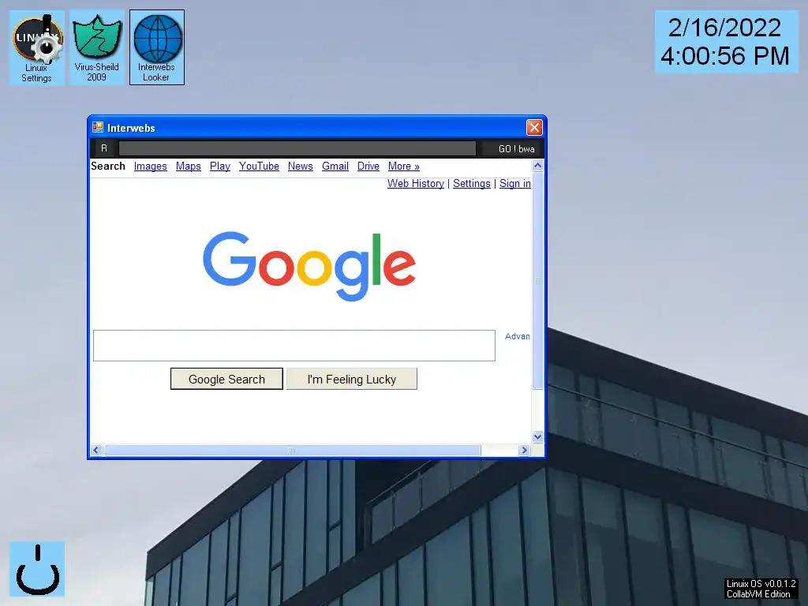Open the YouTube link
Viewport: 808px width, 606px height.
point(259,166)
